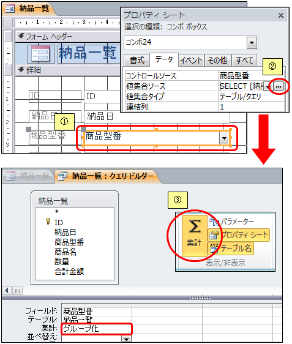Expand the コンボ24 object selector dropdown
The image size is (292, 344).
point(252,43)
